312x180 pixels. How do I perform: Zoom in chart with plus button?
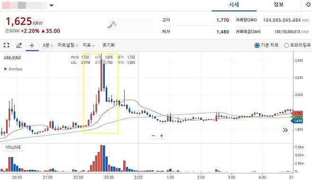pos(162,136)
